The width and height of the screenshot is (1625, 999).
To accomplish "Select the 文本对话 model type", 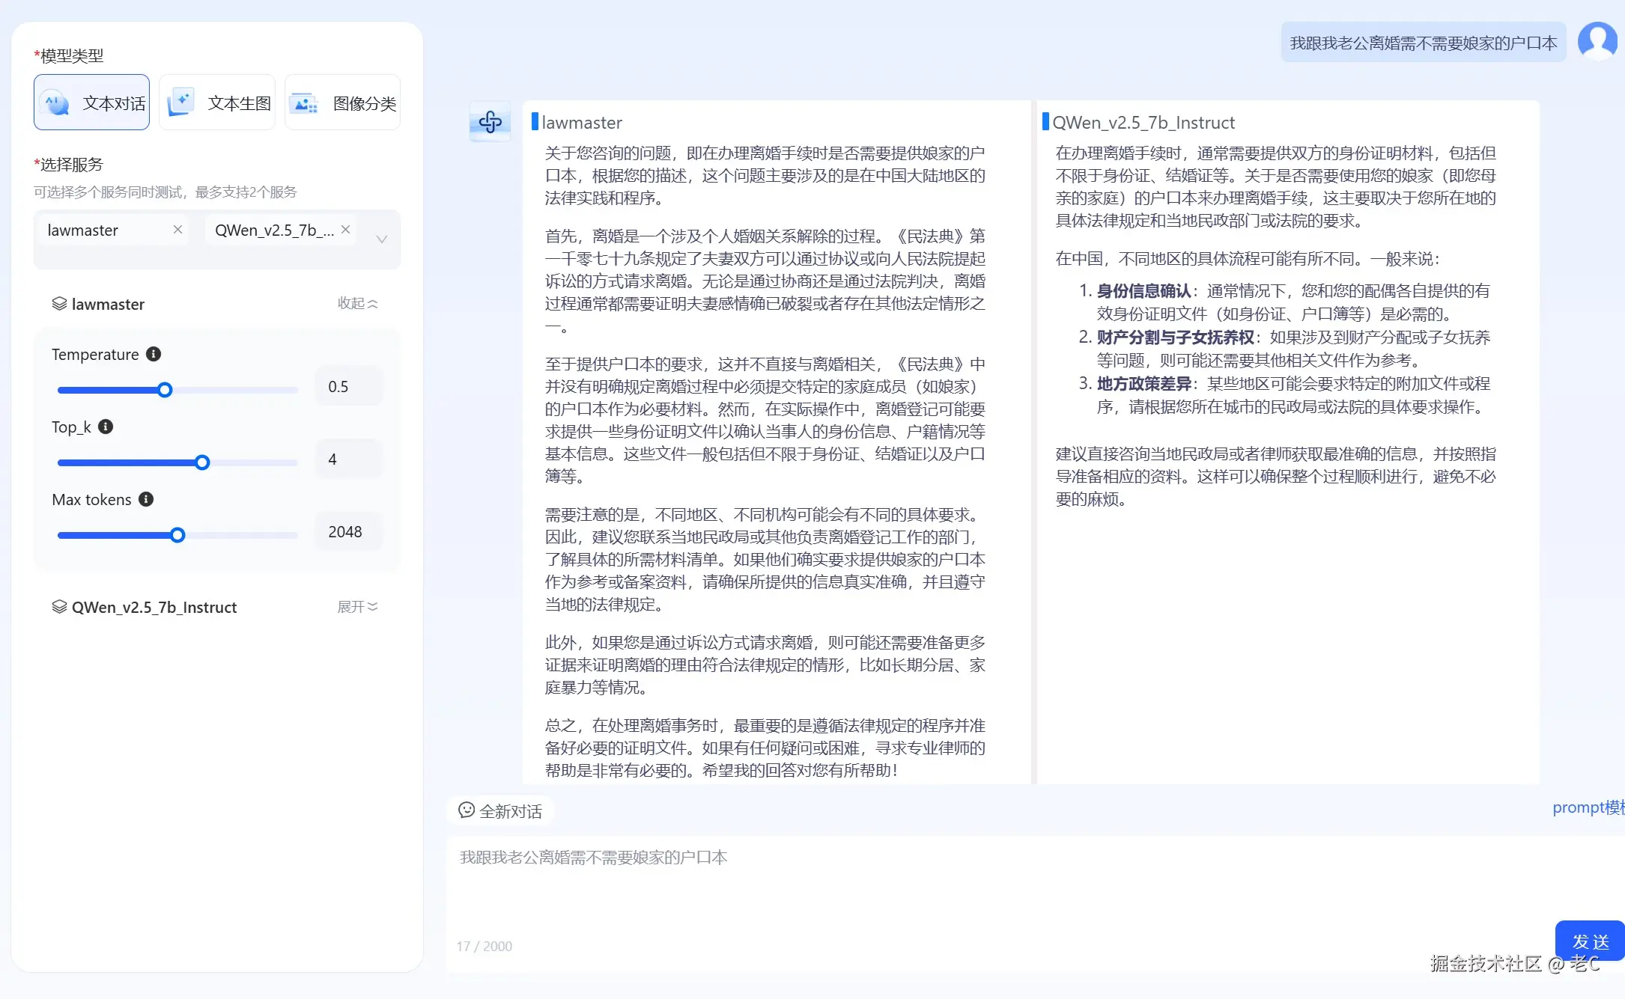I will tap(91, 103).
